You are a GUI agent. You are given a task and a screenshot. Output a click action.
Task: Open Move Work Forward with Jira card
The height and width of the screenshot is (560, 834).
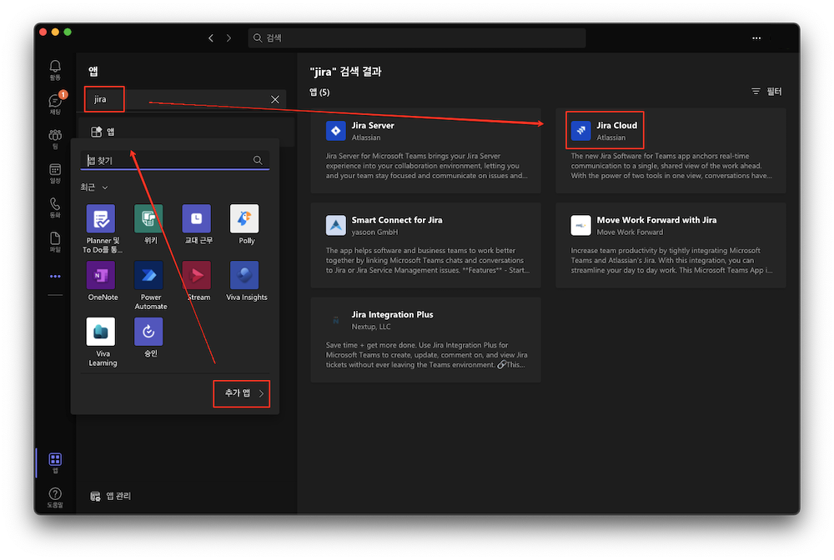671,246
